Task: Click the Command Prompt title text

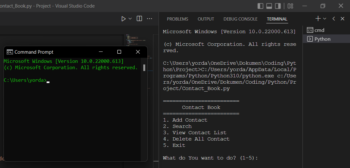Action: pyautogui.click(x=34, y=52)
